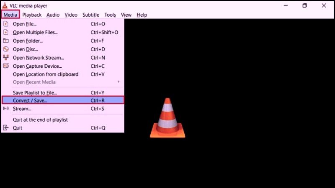335x188 pixels.
Task: Open the View menu
Action: 126,15
